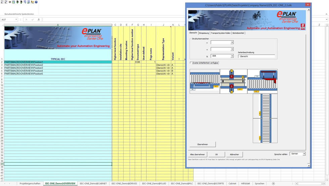Click the middle turntable conveyor thumbnail
329x186 pixels.
pos(234,81)
